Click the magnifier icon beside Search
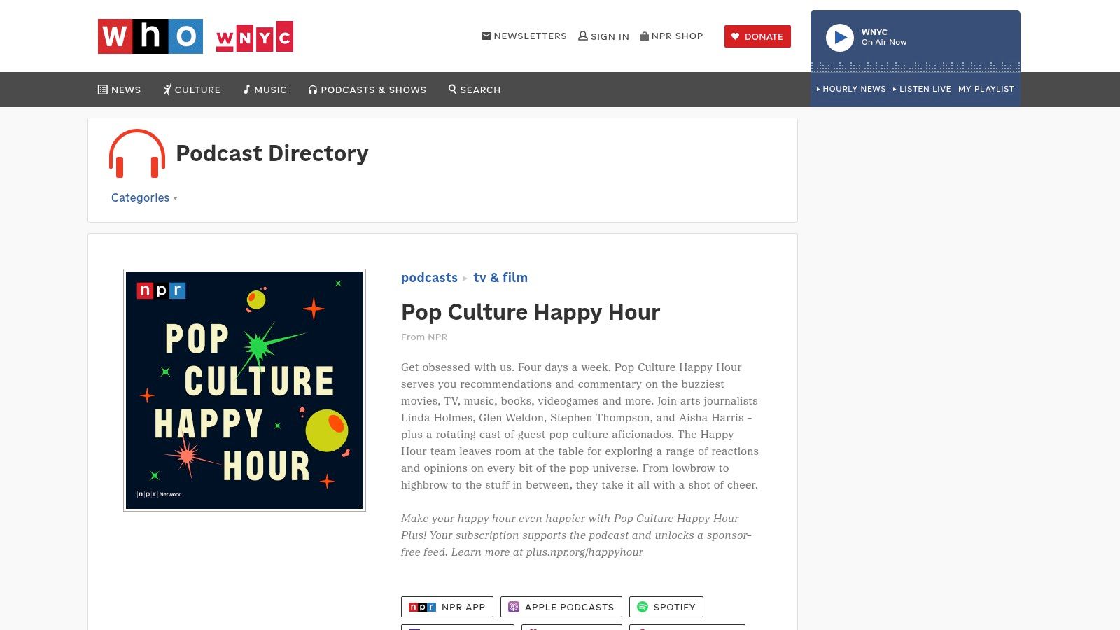This screenshot has width=1120, height=630. click(x=452, y=89)
